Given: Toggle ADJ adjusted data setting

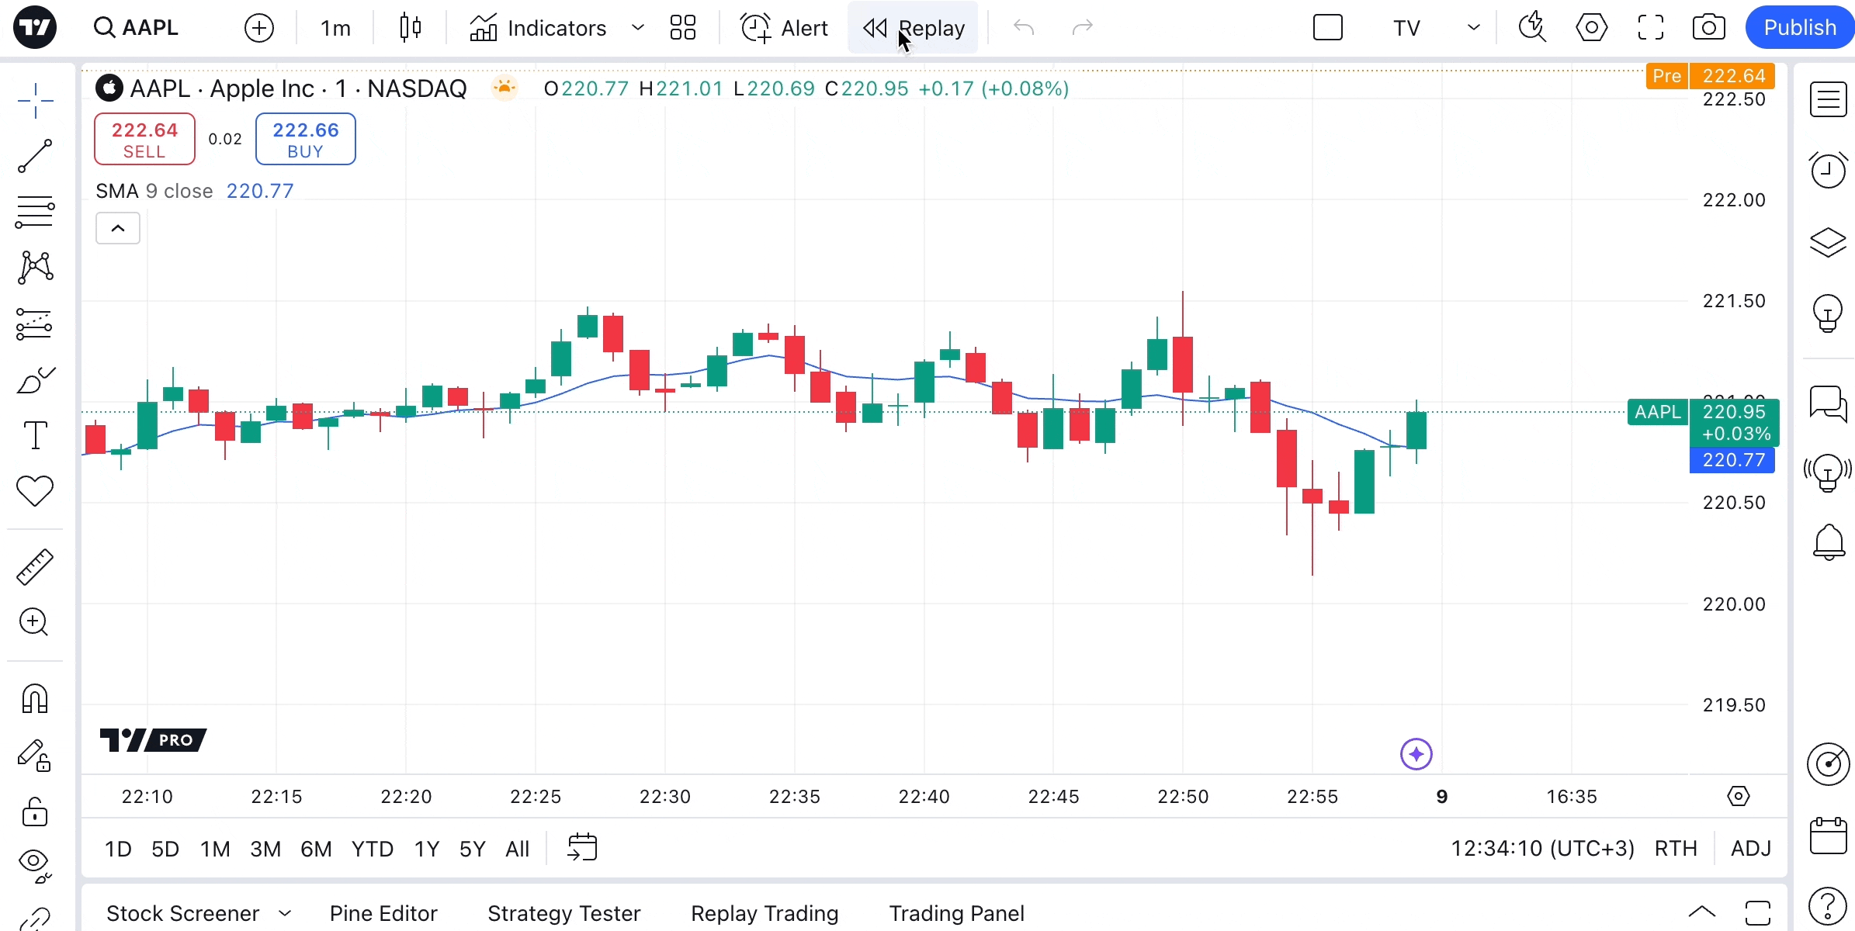Looking at the screenshot, I should point(1751,848).
